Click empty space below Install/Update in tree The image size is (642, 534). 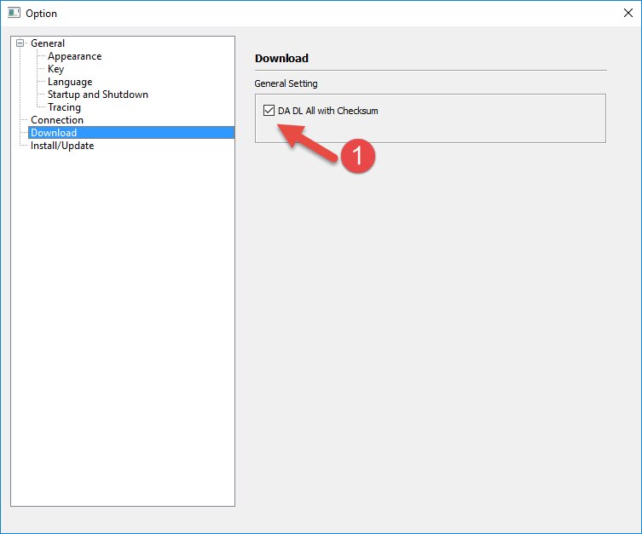coord(123,324)
